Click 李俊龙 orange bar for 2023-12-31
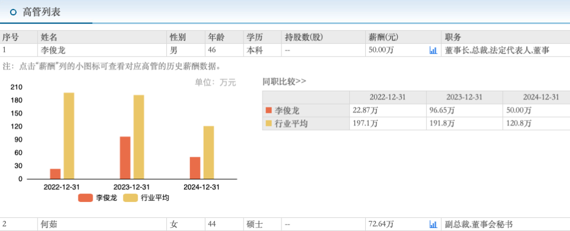The image size is (570, 231). point(125,158)
